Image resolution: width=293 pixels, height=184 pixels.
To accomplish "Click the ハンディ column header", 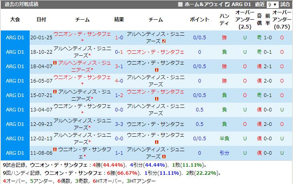I will coord(224,19).
